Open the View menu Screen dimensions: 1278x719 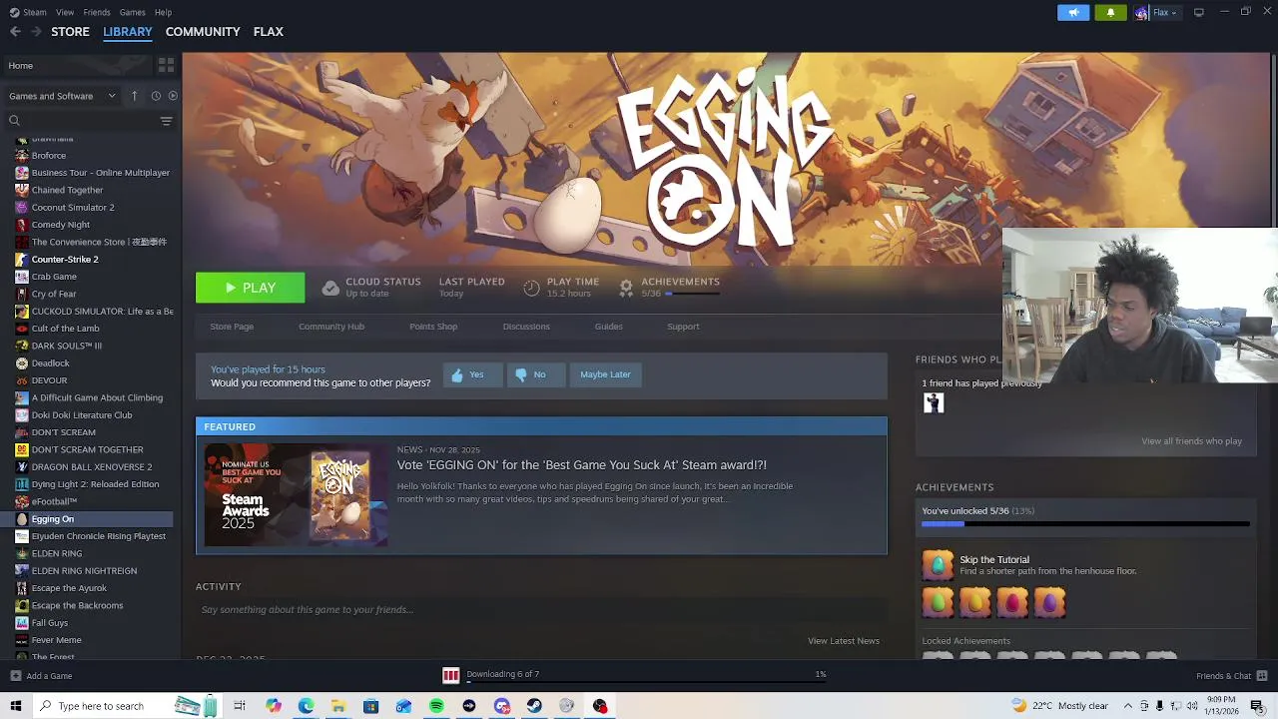(x=65, y=12)
